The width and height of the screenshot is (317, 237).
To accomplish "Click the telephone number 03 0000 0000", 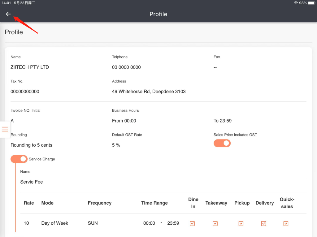I will point(126,67).
